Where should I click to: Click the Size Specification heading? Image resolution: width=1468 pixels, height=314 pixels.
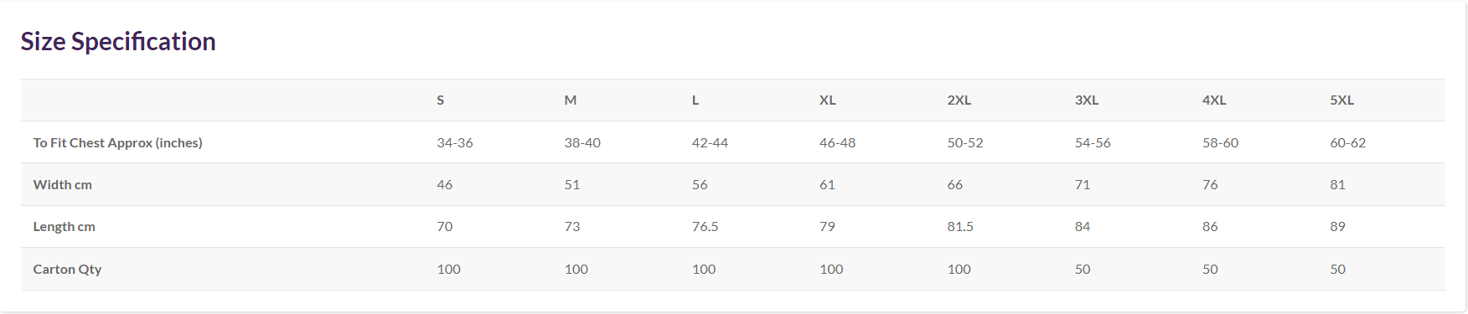[118, 41]
